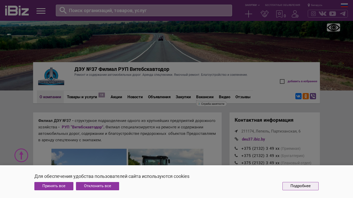The height and width of the screenshot is (198, 353).
Task: Click the scroll-to-top arrow button
Action: 21,155
